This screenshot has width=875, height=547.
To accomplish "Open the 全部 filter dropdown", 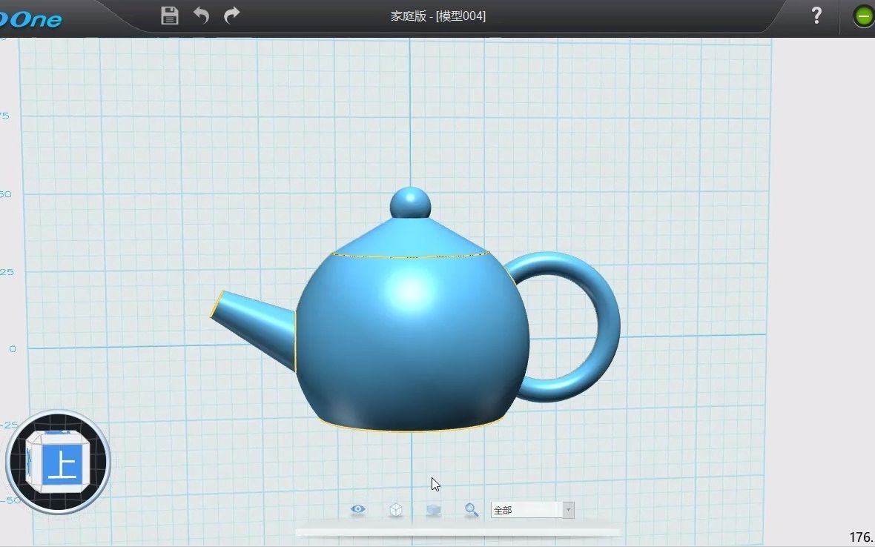I will [x=532, y=510].
